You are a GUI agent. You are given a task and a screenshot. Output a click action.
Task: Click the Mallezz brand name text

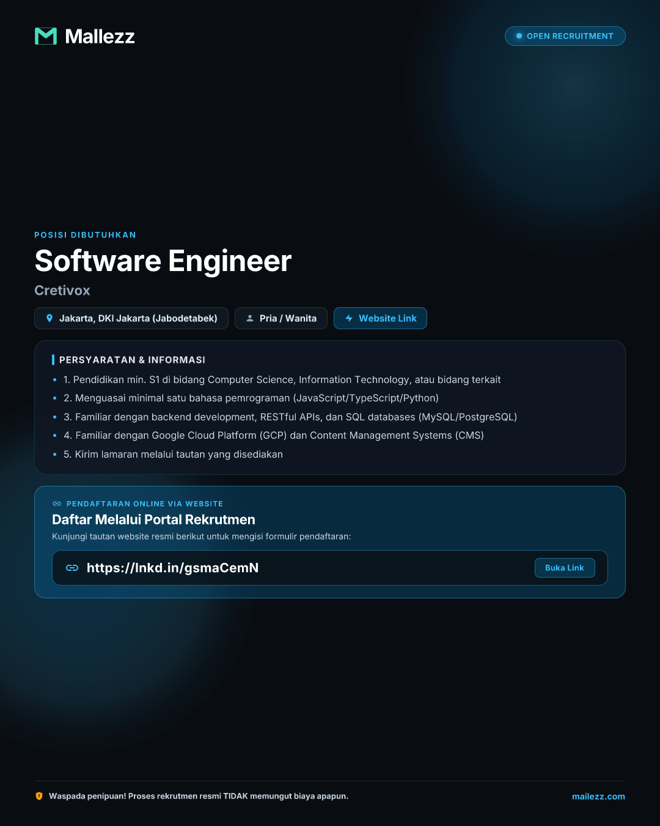[100, 37]
